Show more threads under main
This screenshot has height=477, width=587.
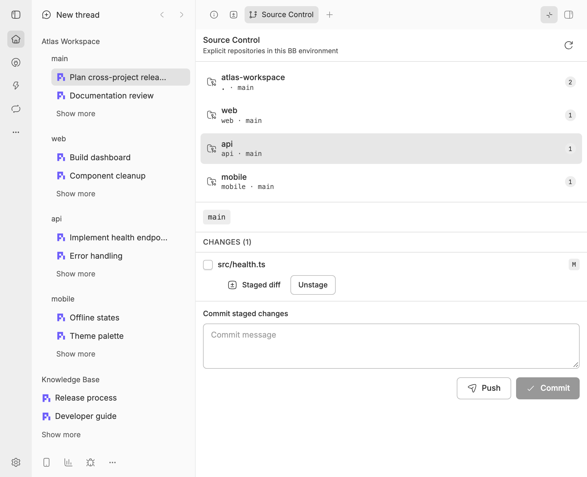76,114
